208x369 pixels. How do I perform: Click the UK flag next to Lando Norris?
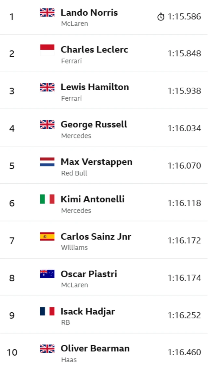coord(47,13)
